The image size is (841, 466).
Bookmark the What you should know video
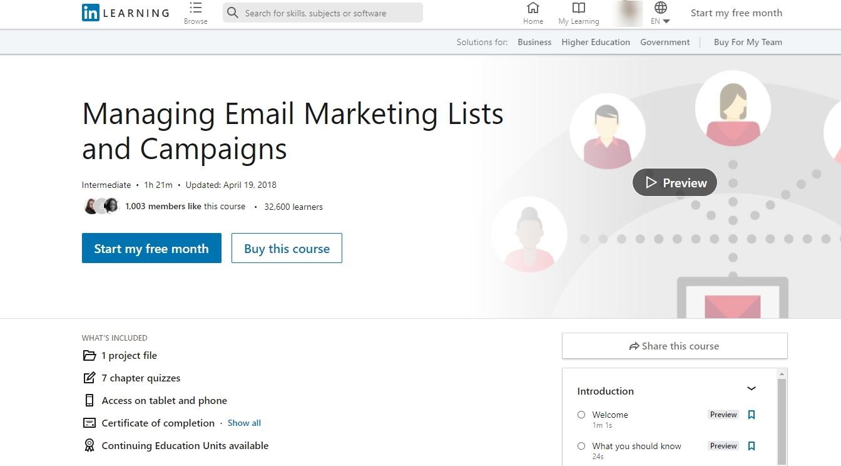pos(752,446)
